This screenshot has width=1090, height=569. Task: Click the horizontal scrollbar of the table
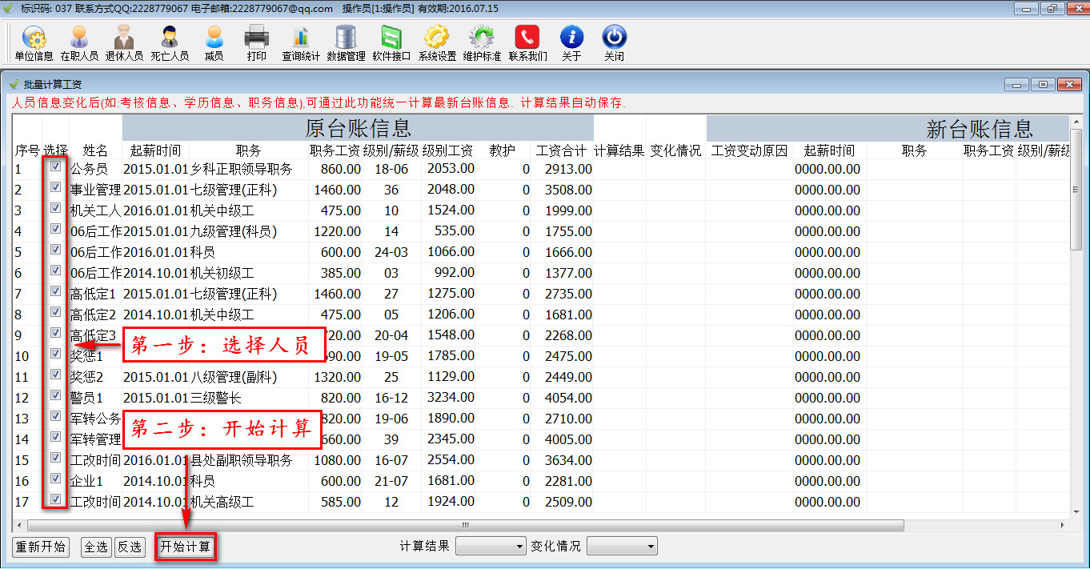[464, 526]
